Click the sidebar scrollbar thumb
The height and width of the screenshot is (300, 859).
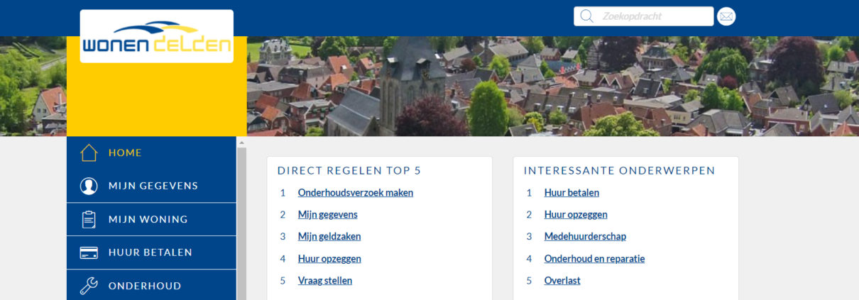pyautogui.click(x=241, y=223)
